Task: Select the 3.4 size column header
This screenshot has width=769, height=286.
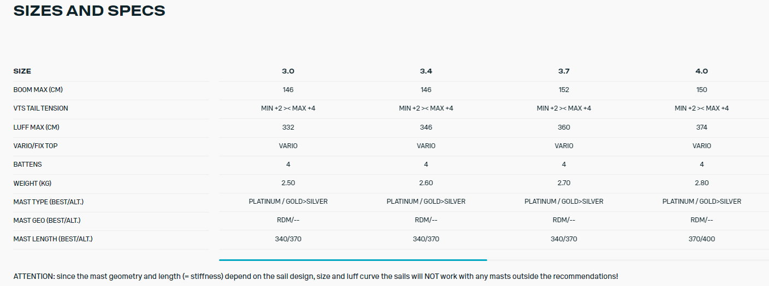Action: coord(426,71)
